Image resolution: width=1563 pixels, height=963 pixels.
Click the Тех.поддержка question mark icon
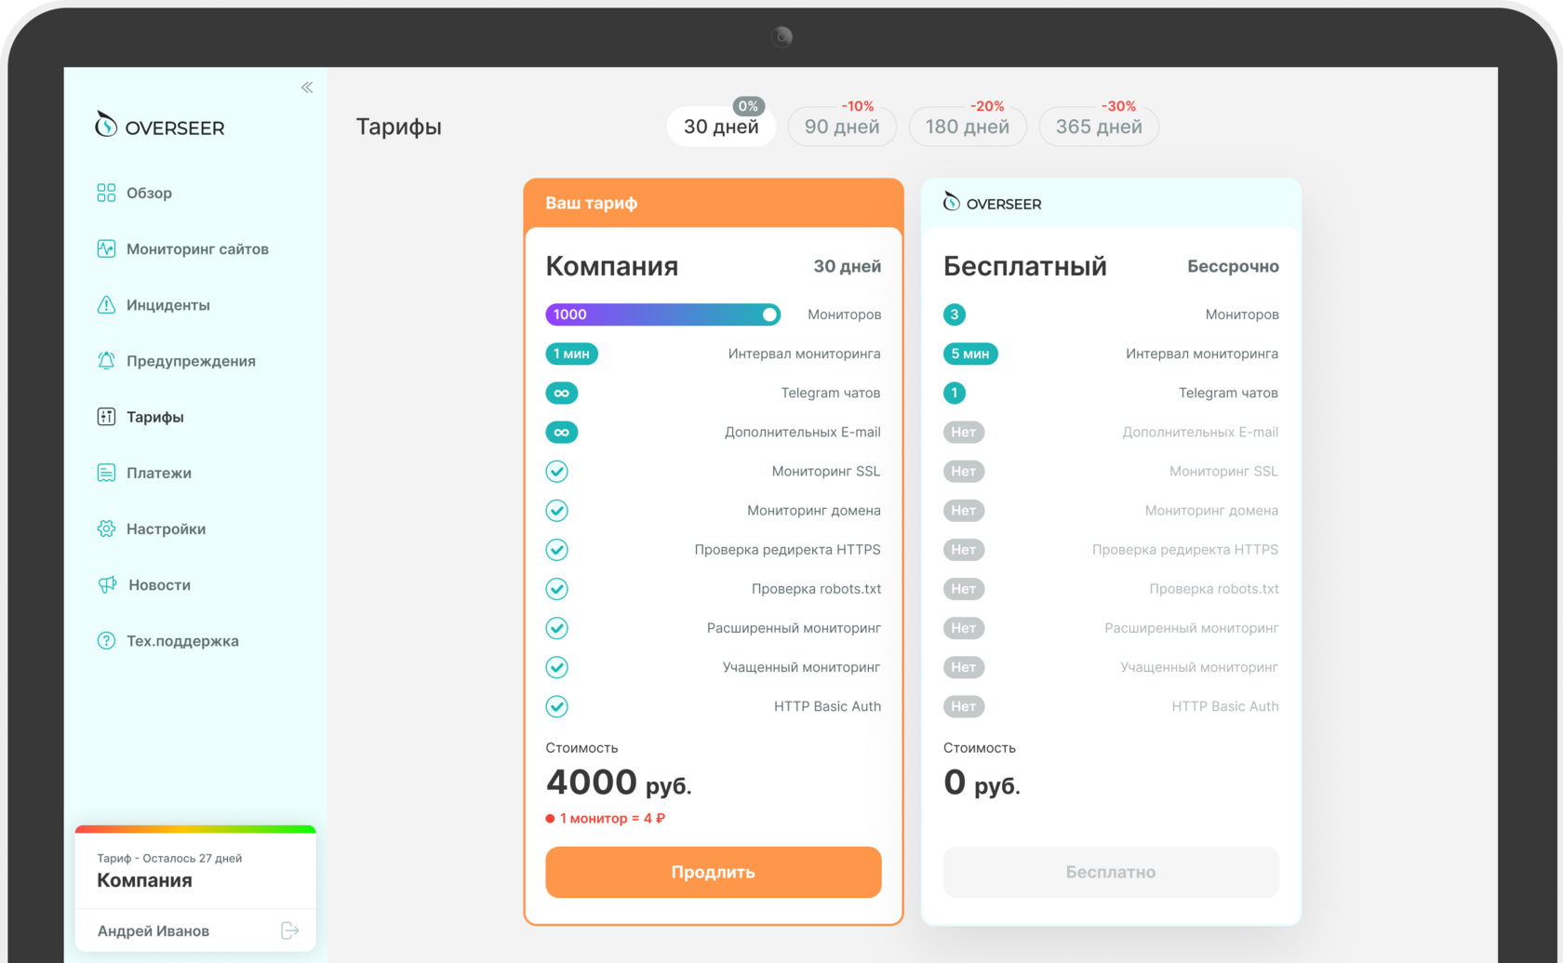click(x=106, y=641)
